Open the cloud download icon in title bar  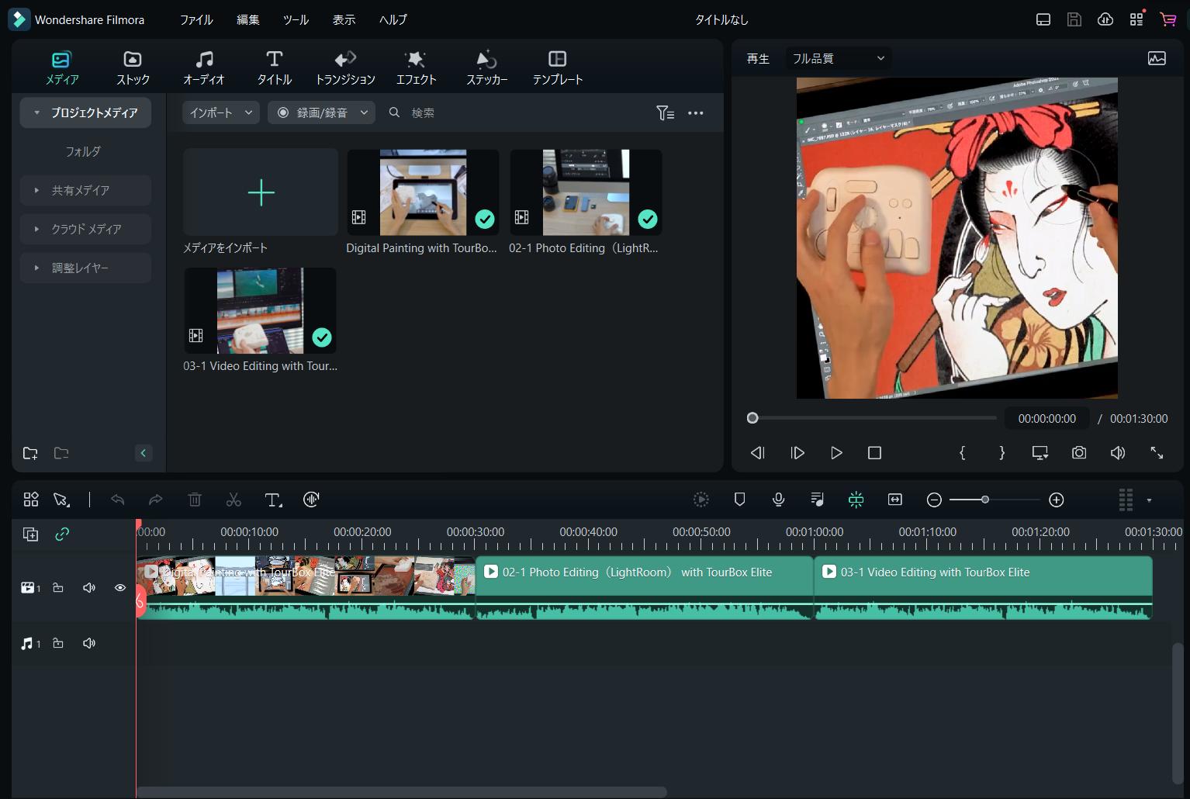(x=1105, y=19)
